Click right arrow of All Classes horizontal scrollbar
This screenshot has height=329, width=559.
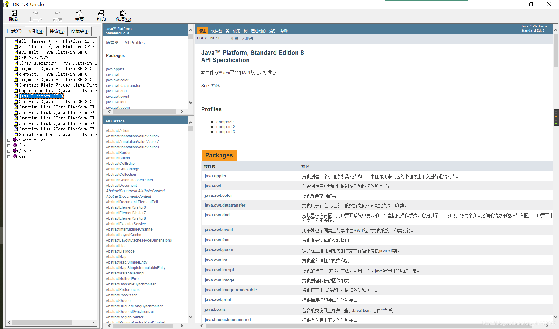181,326
